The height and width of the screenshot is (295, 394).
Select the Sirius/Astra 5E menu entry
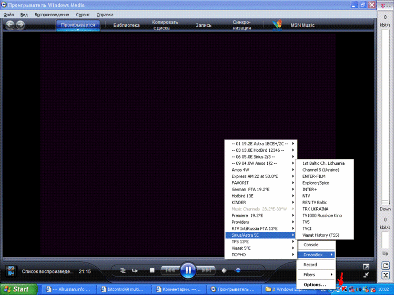[x=261, y=235]
